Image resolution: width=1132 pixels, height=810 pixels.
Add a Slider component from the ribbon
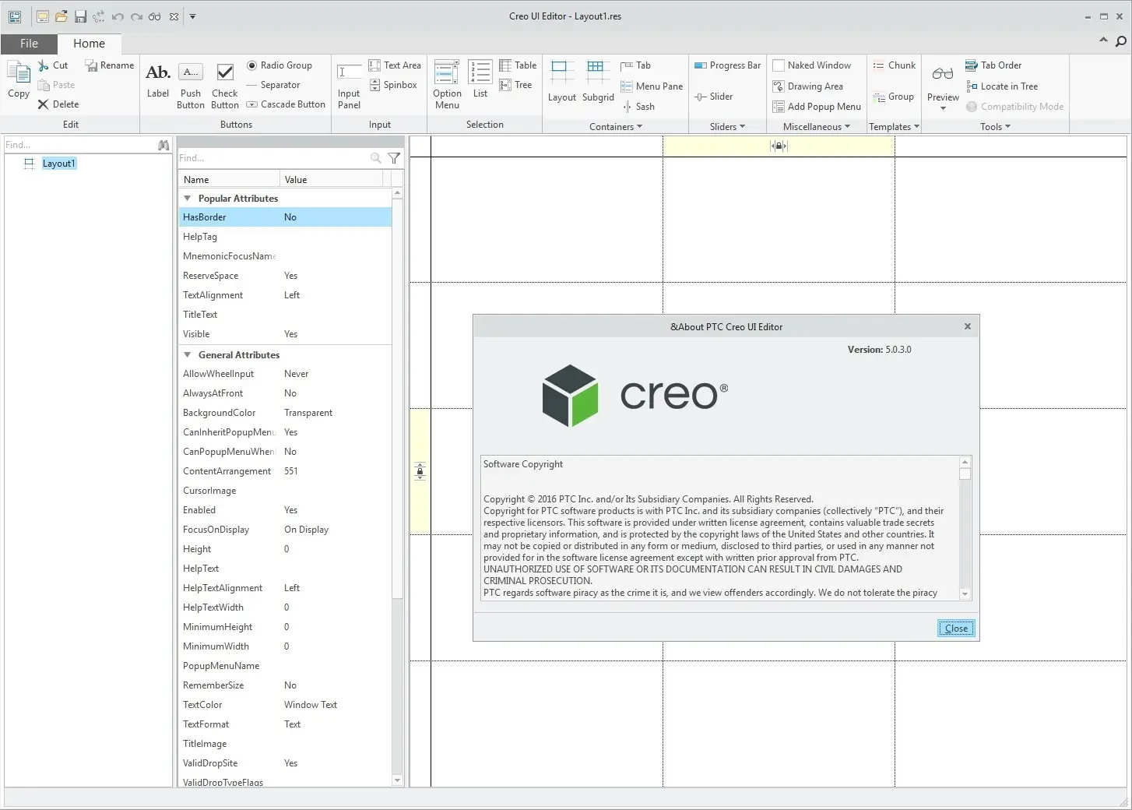pos(713,97)
